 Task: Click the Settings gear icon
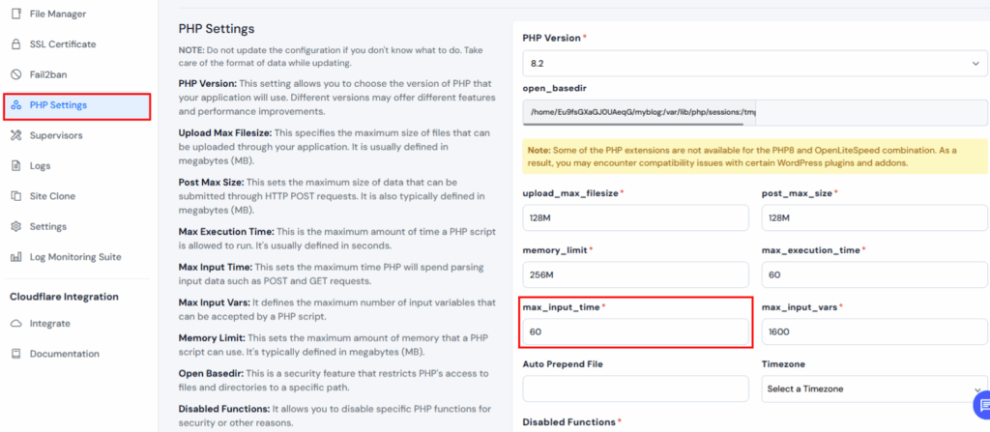(x=16, y=226)
